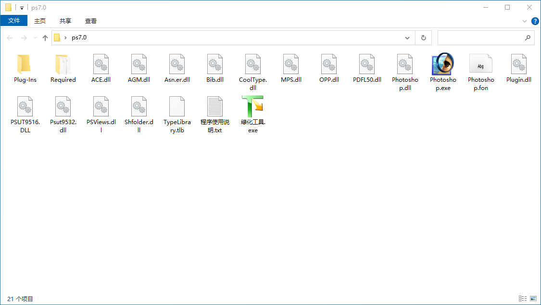Click the 21 个项目 status text
The width and height of the screenshot is (541, 305).
click(20, 299)
